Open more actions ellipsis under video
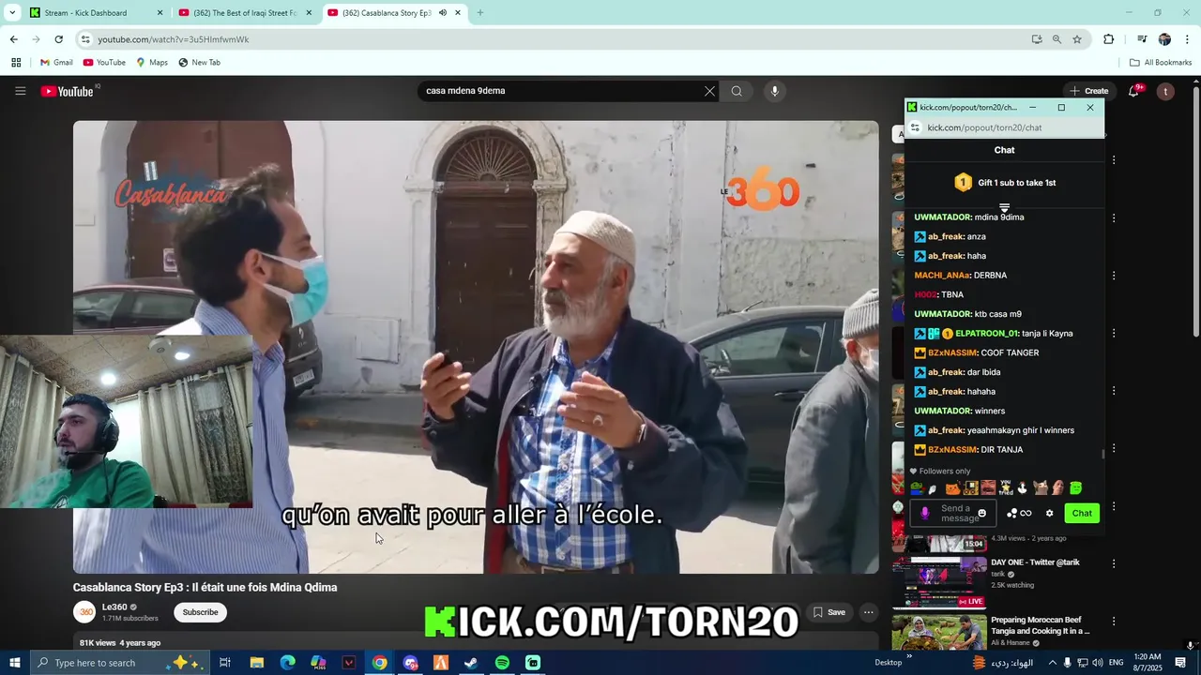Image resolution: width=1201 pixels, height=675 pixels. click(x=869, y=612)
